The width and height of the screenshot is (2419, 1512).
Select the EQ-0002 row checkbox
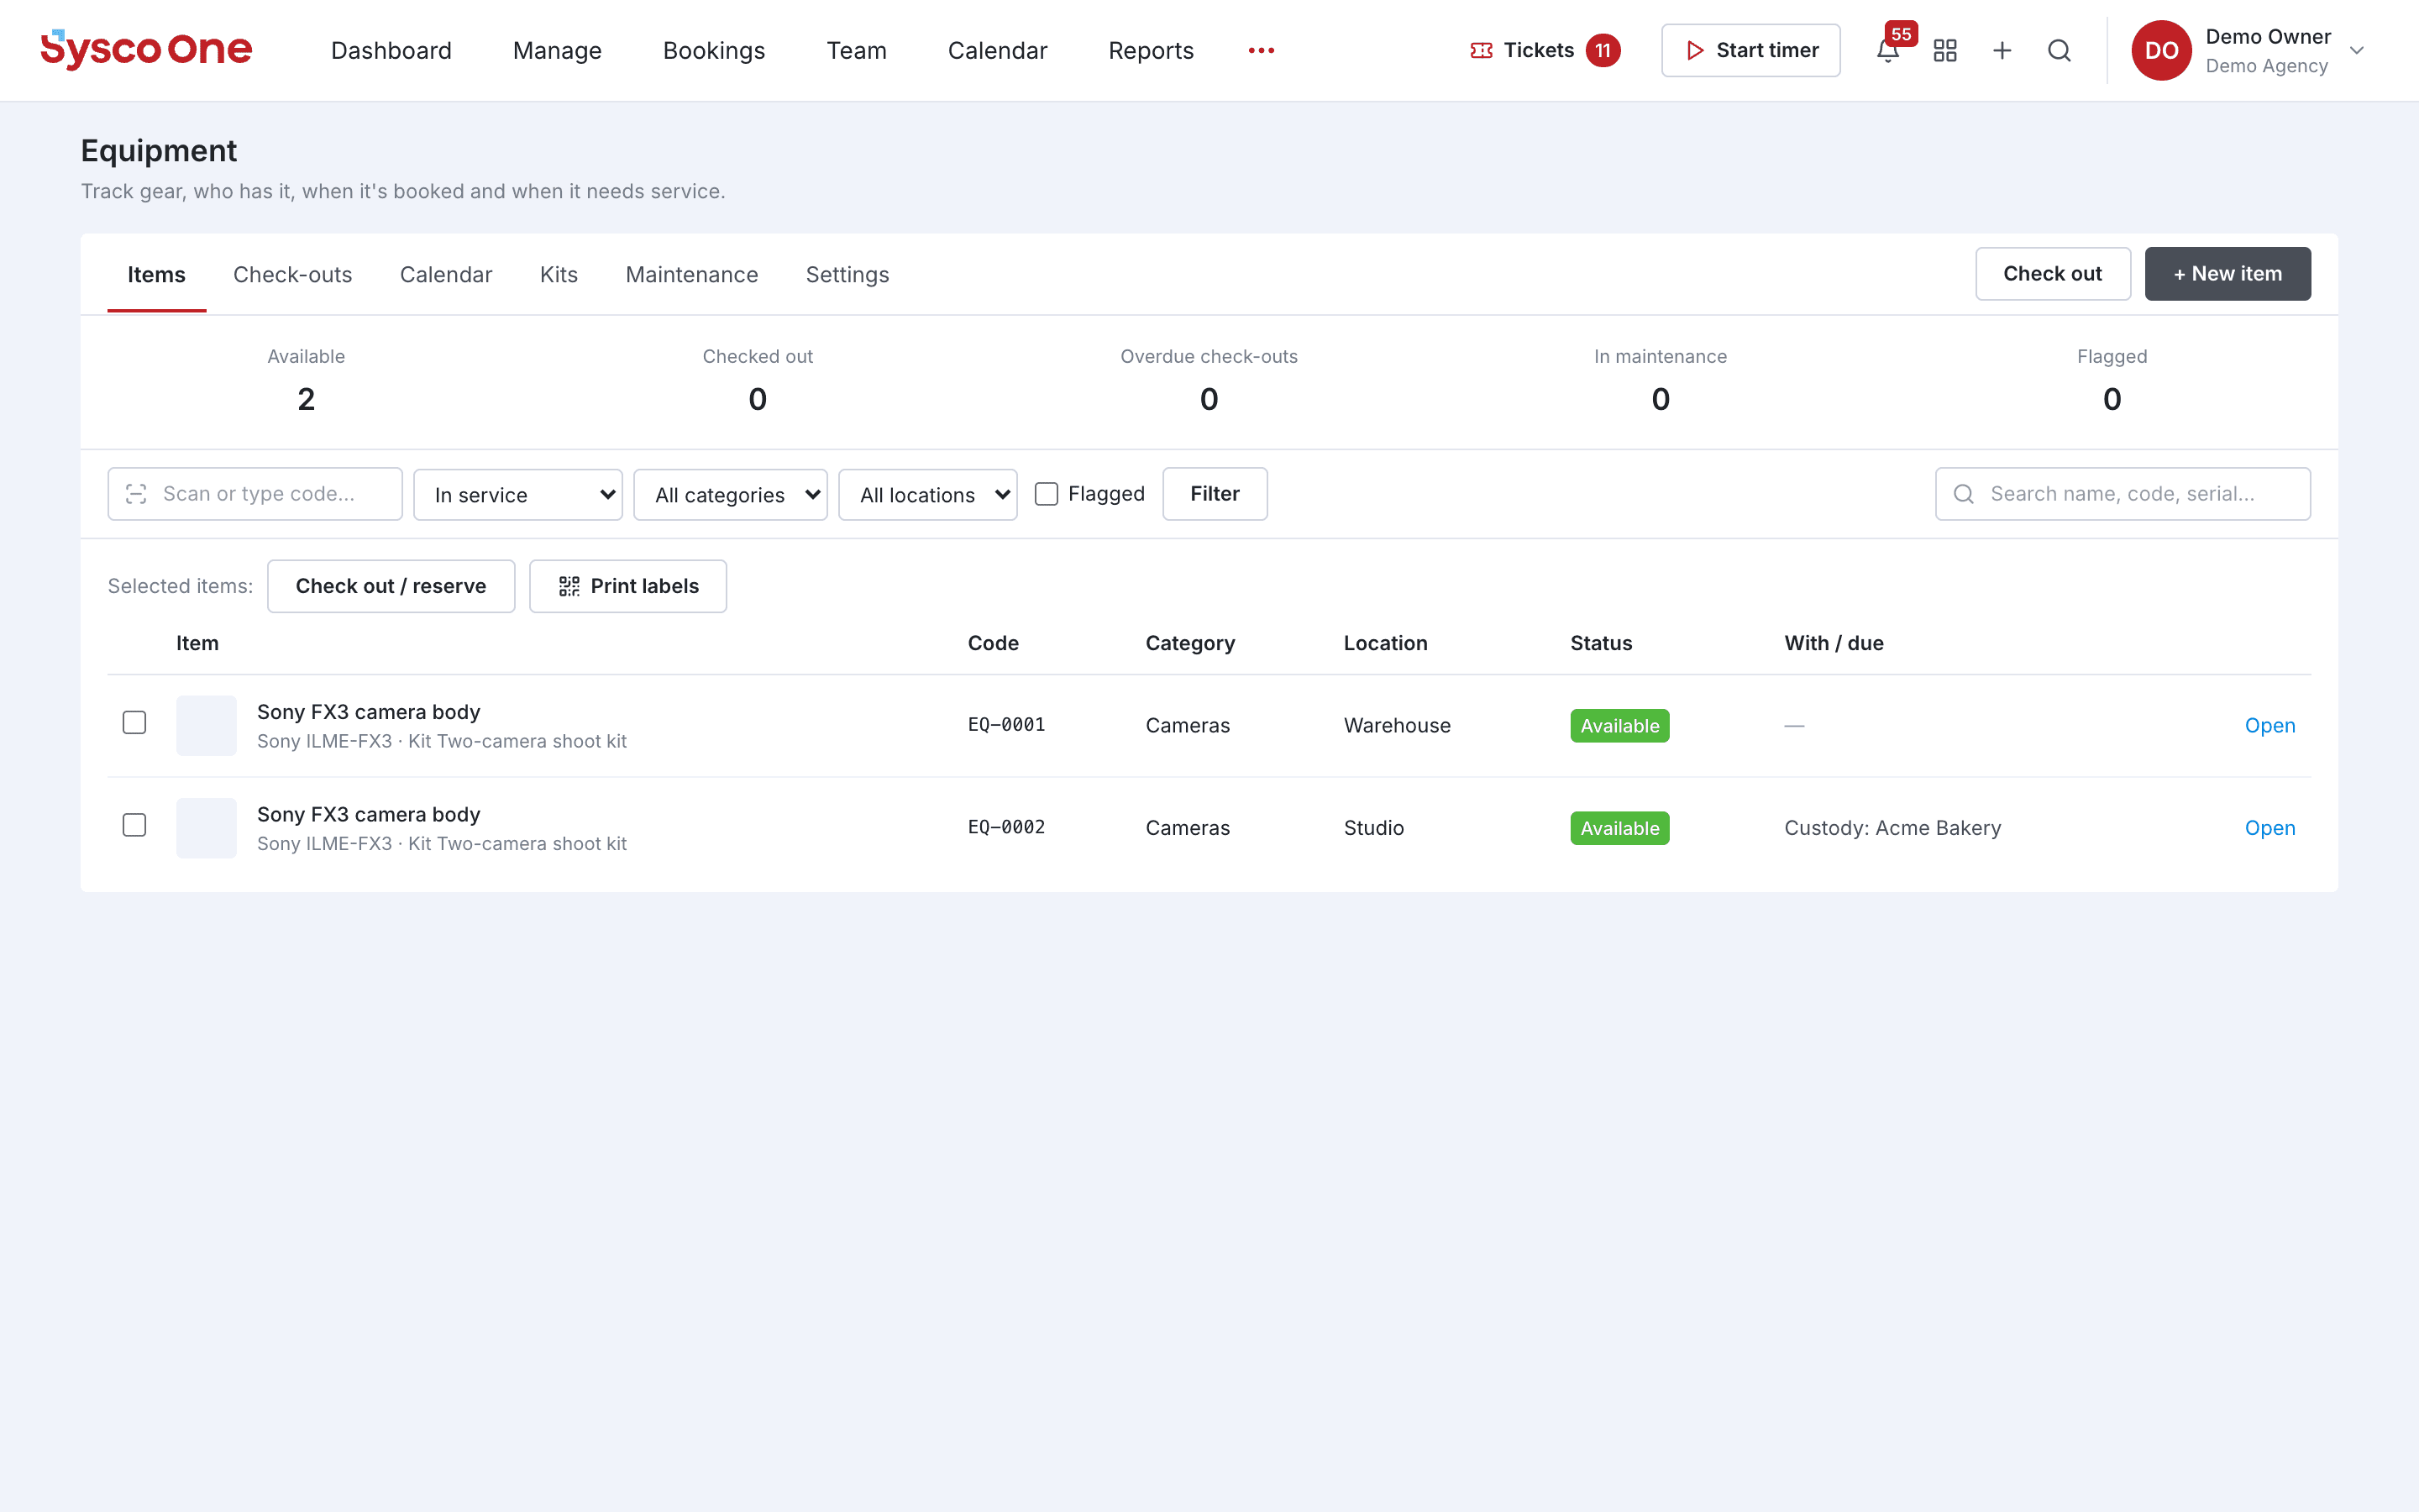click(x=134, y=825)
